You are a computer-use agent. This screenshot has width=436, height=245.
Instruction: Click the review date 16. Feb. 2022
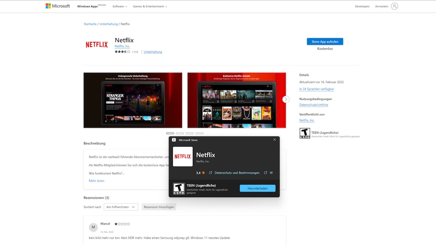click(107, 232)
